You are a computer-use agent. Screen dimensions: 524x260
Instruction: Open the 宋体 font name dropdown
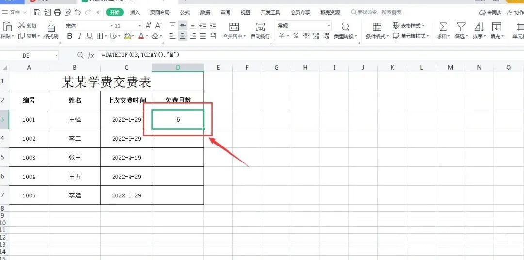pyautogui.click(x=111, y=26)
